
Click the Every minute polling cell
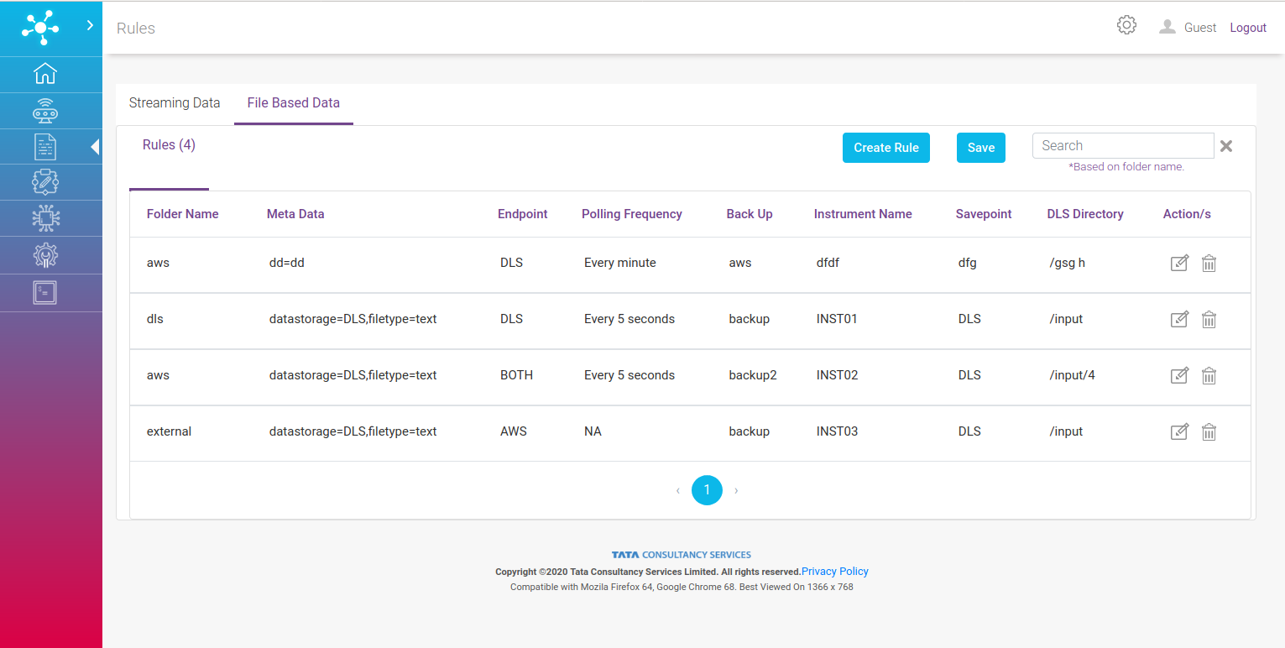[x=620, y=263]
